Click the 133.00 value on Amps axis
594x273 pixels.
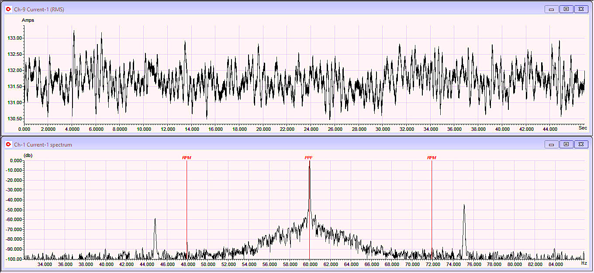15,38
